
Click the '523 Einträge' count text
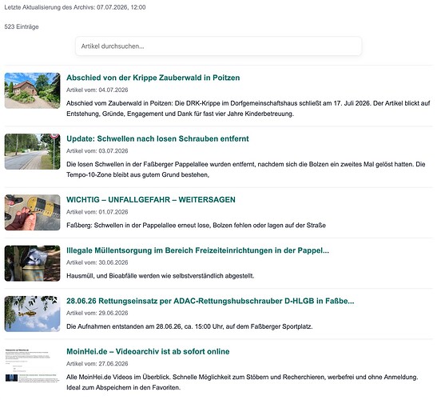pyautogui.click(x=22, y=26)
